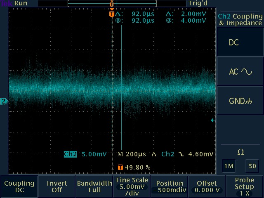Click the orange trigger position T marker

point(112,14)
